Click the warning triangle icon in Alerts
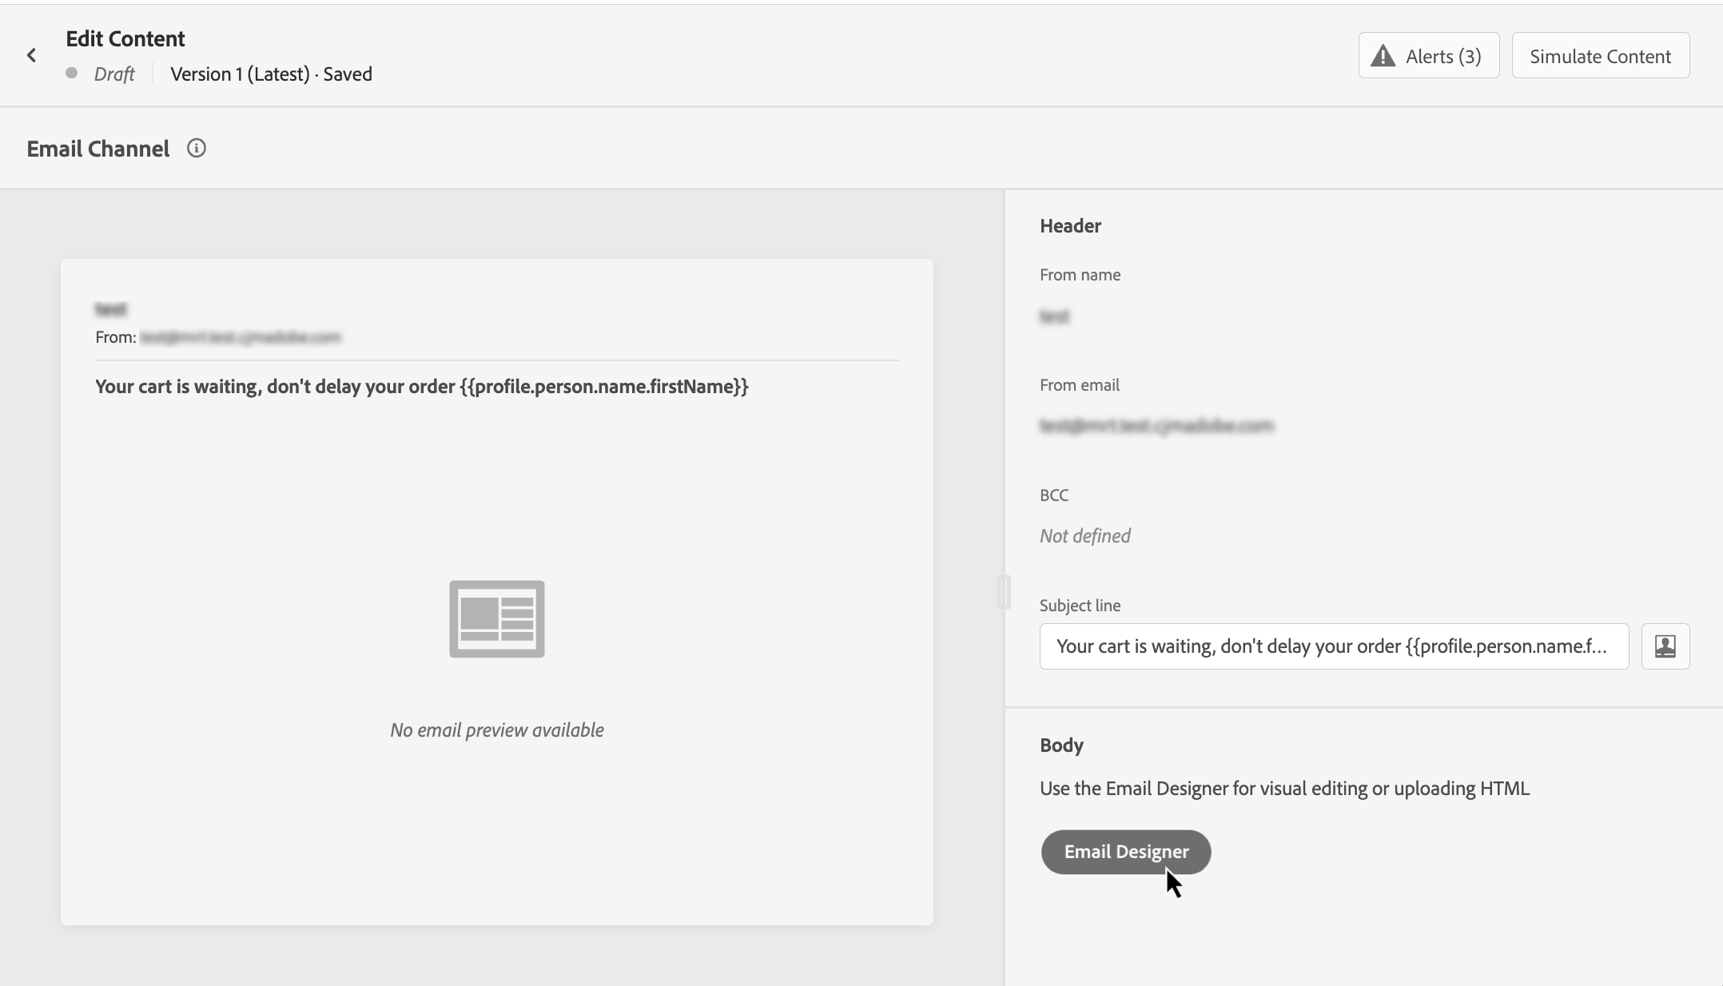1723x986 pixels. point(1383,56)
